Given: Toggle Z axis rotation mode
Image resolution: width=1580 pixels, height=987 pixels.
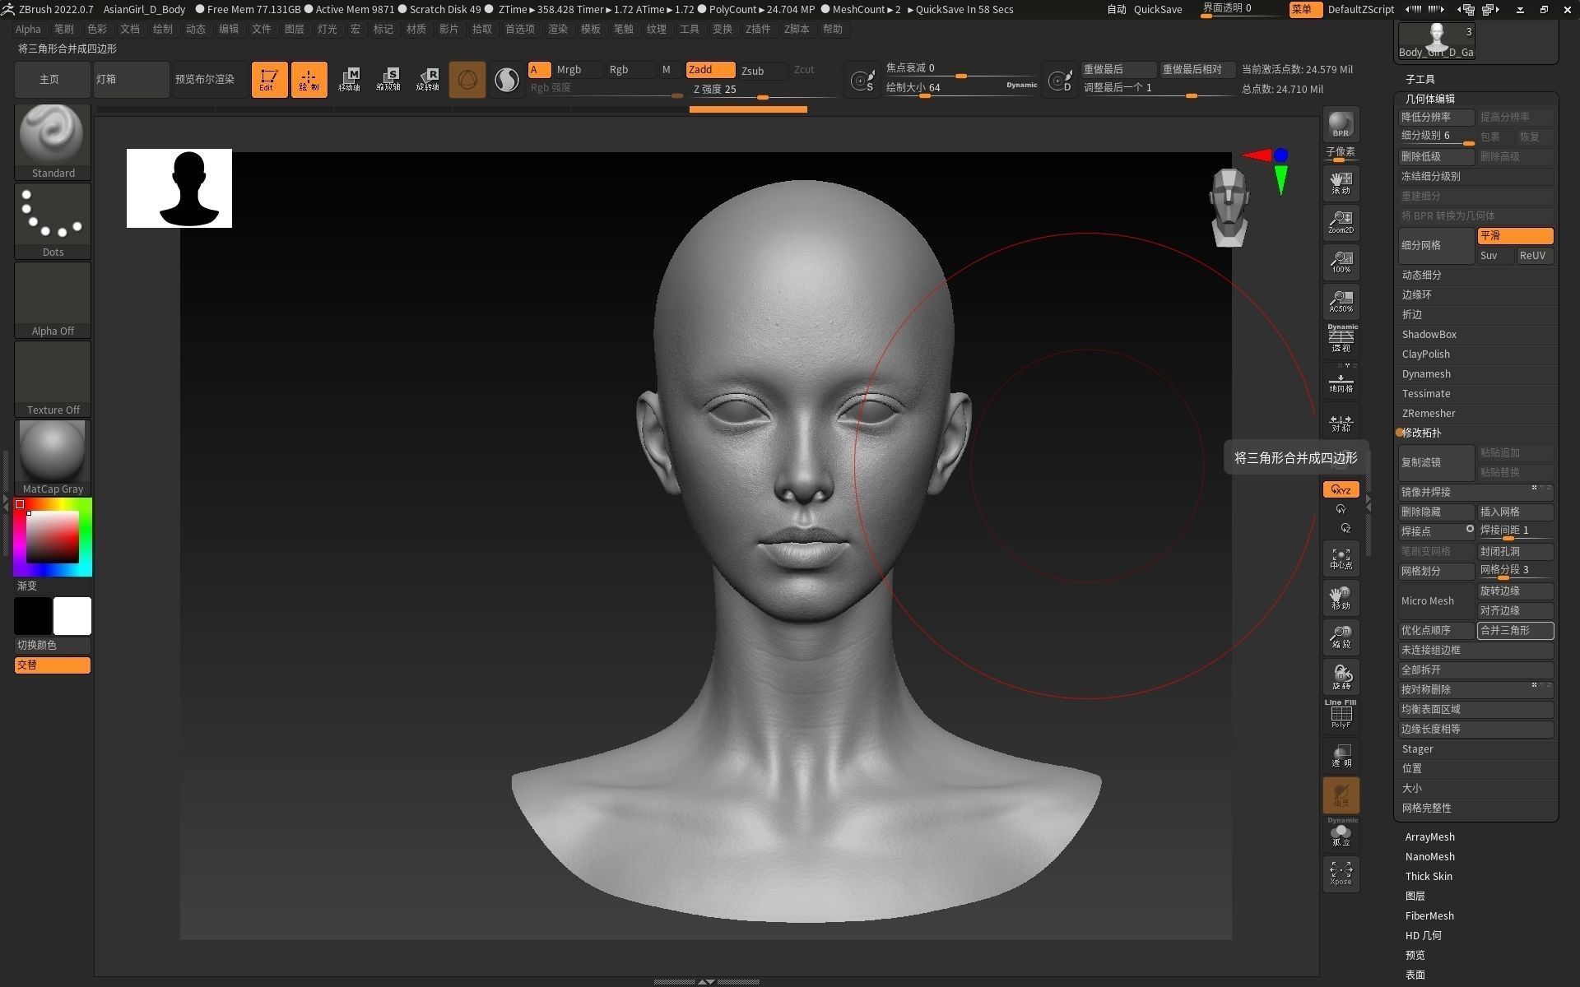Looking at the screenshot, I should coord(1345,528).
